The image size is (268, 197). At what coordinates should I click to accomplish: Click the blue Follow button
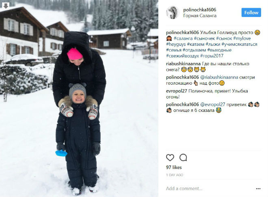pyautogui.click(x=251, y=13)
